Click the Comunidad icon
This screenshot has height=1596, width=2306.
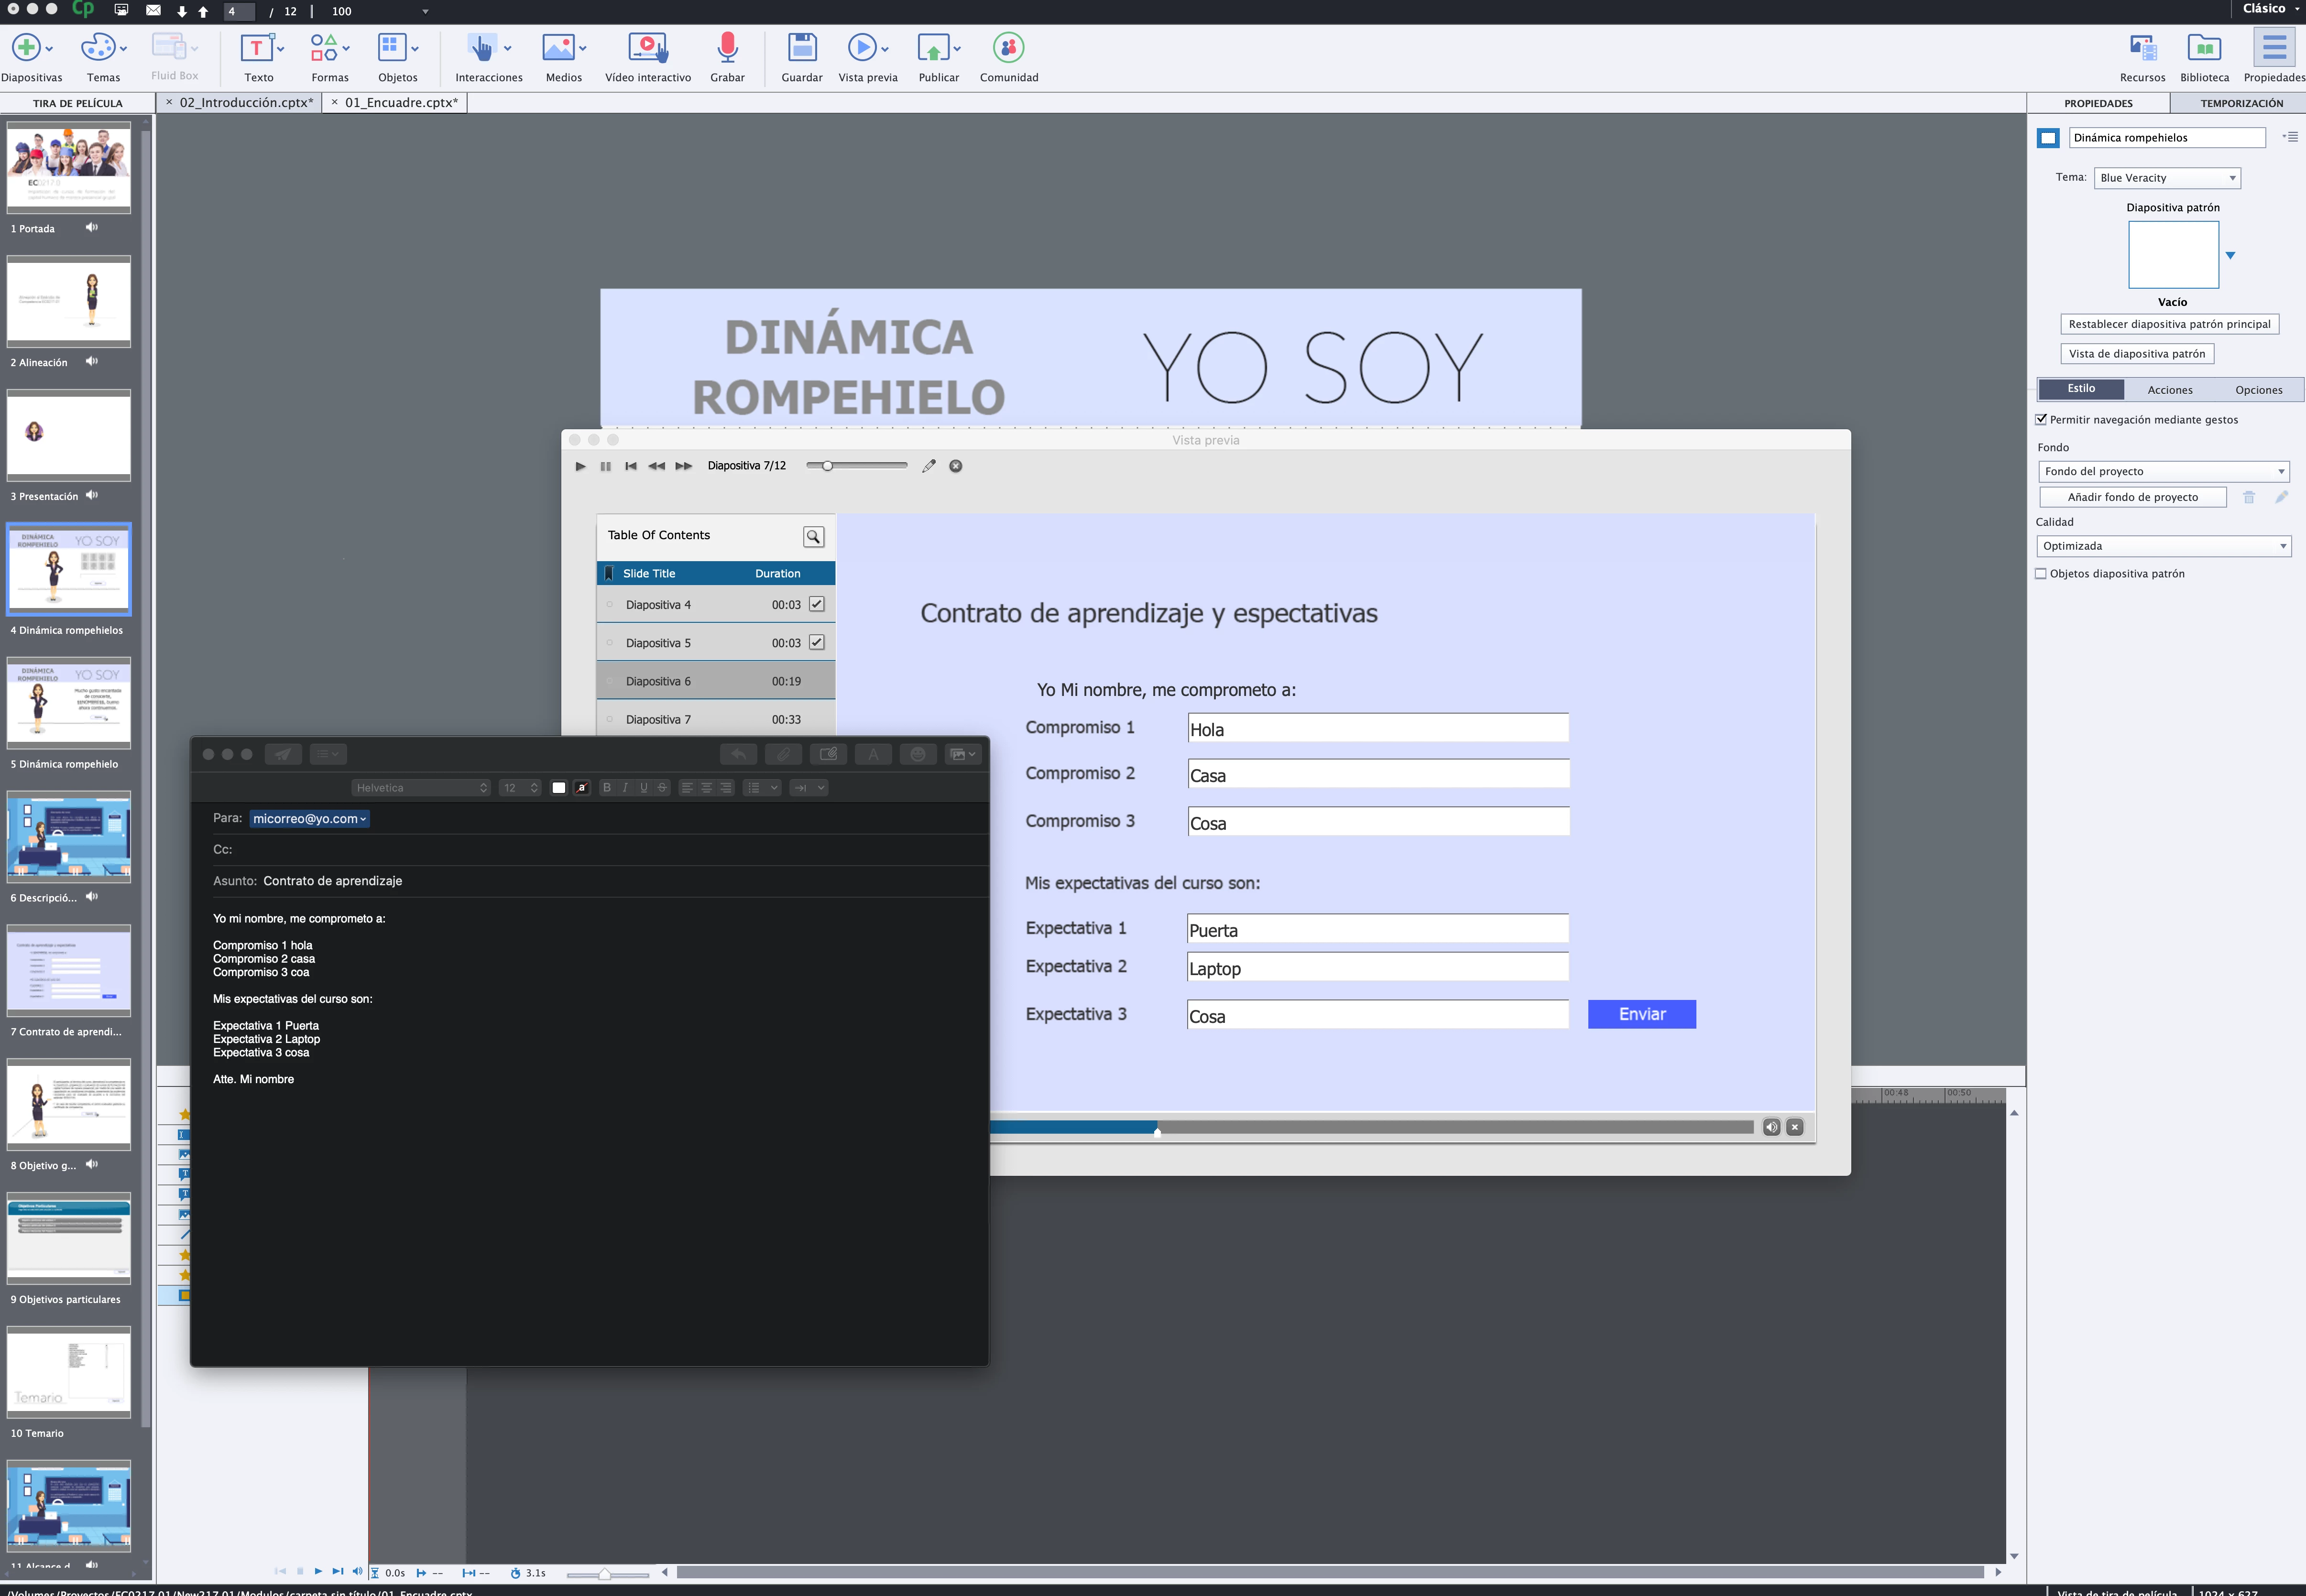click(x=1008, y=48)
